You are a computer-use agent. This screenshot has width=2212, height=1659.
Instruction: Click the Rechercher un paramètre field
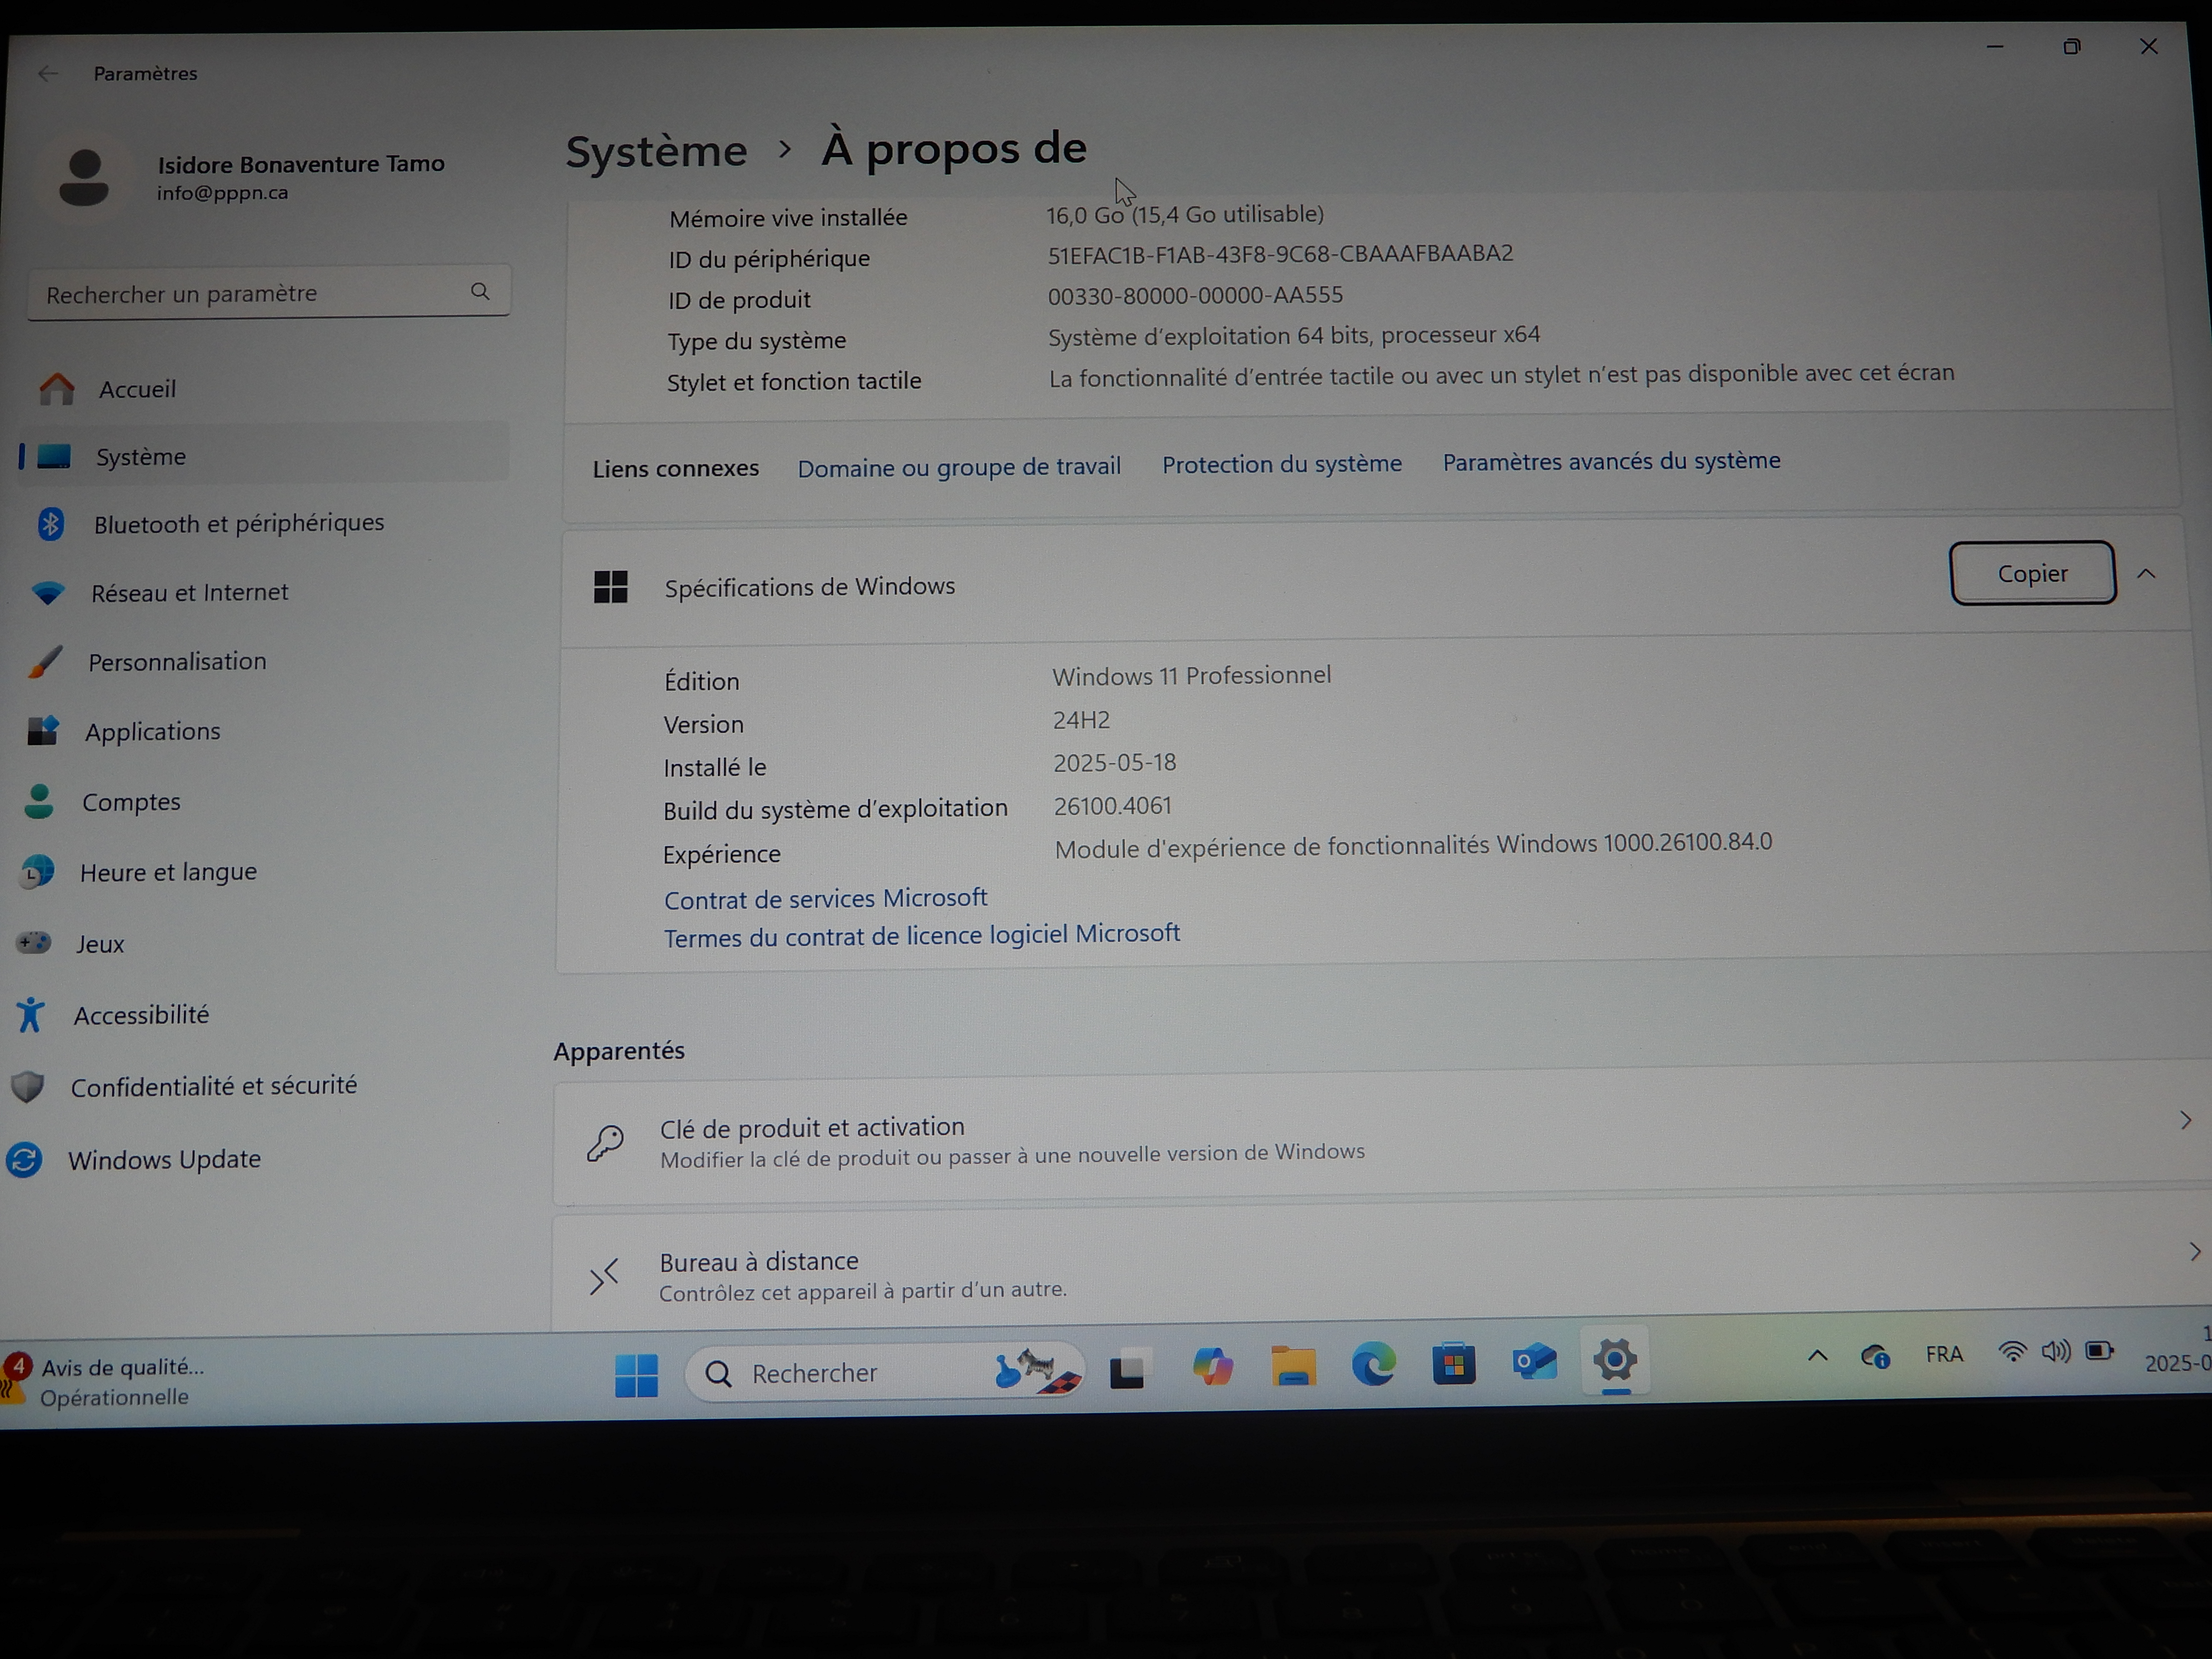[268, 292]
